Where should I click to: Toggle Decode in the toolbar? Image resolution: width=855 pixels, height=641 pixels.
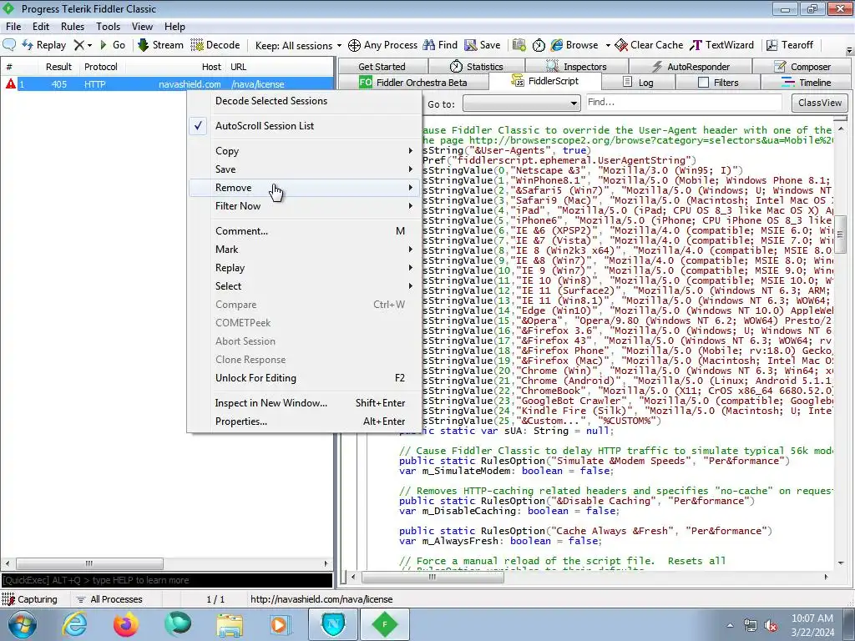[x=215, y=45]
